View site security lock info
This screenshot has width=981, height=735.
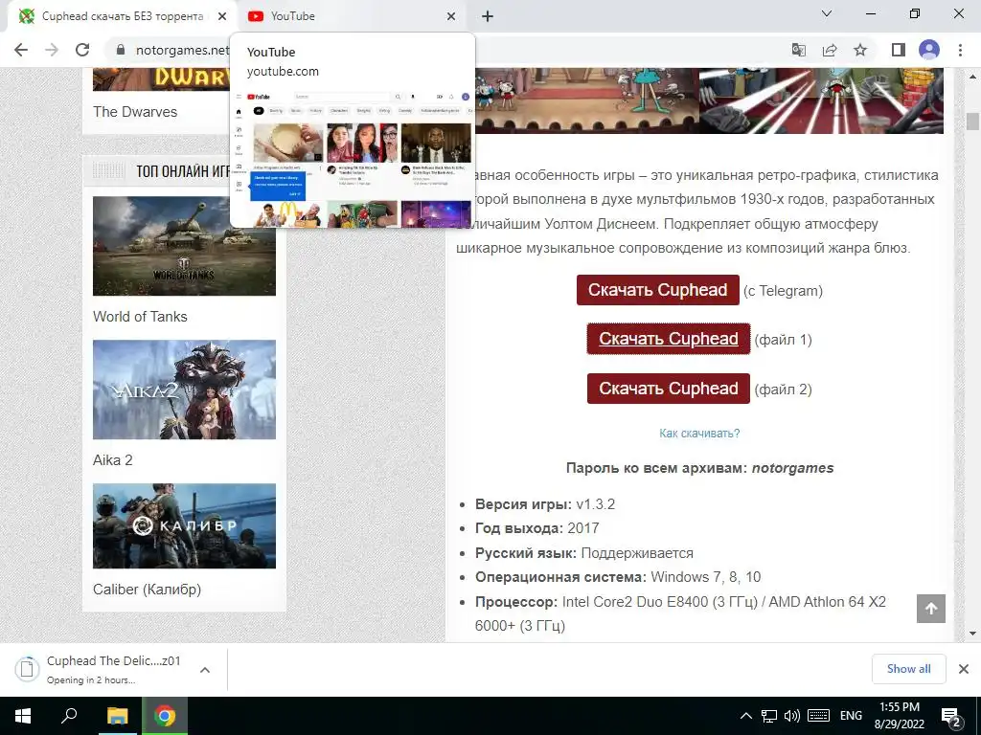[x=121, y=50]
